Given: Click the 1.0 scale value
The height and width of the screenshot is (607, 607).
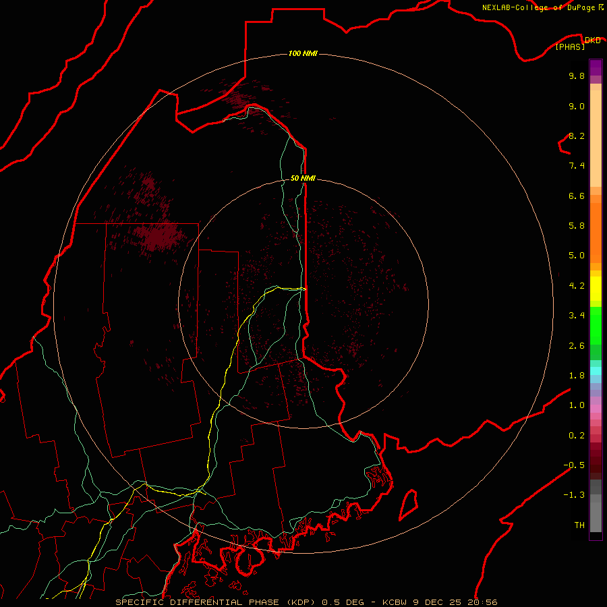Looking at the screenshot, I should pos(577,405).
